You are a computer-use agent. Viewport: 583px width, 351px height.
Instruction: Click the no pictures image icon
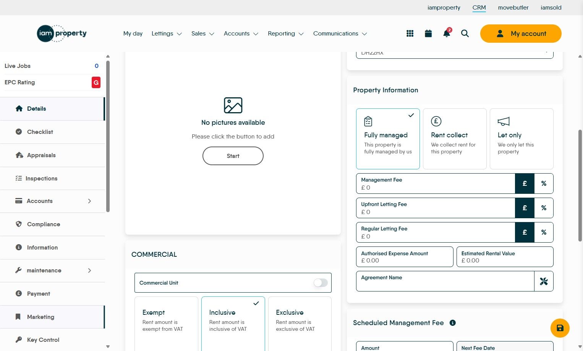(x=233, y=105)
